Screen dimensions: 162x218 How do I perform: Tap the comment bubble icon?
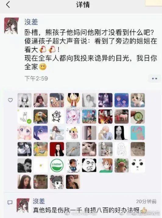(10, 202)
